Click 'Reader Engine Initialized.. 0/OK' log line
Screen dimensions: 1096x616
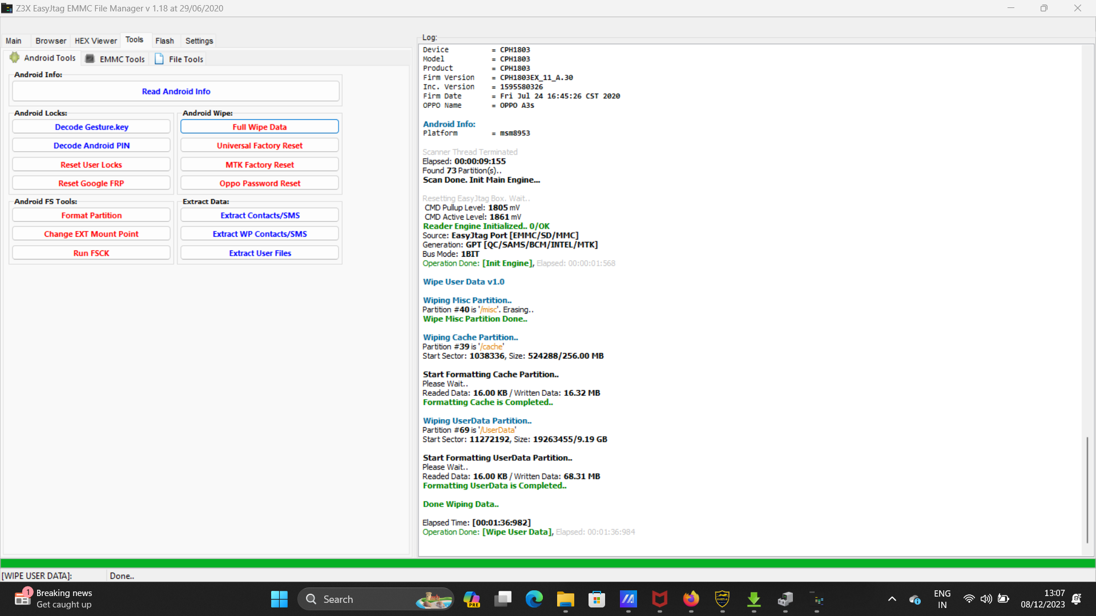click(x=486, y=226)
